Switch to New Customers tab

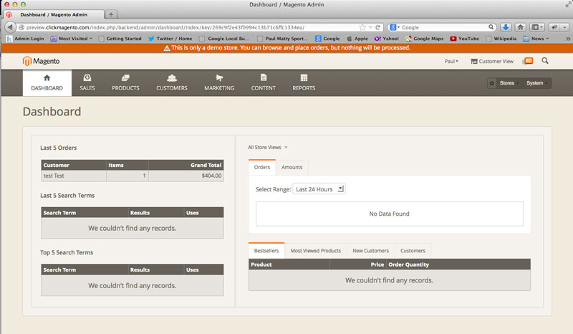click(x=370, y=251)
